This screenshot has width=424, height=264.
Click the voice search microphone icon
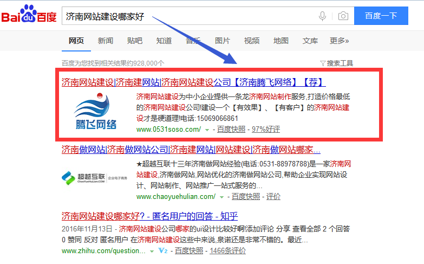click(x=322, y=16)
